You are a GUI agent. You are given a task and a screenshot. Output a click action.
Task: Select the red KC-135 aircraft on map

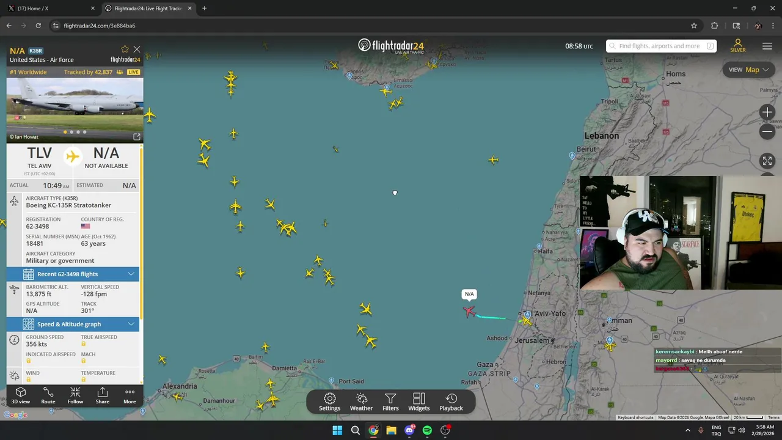pyautogui.click(x=469, y=312)
